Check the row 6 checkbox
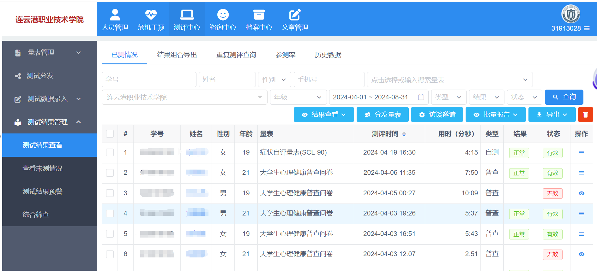The height and width of the screenshot is (271, 597). click(110, 254)
